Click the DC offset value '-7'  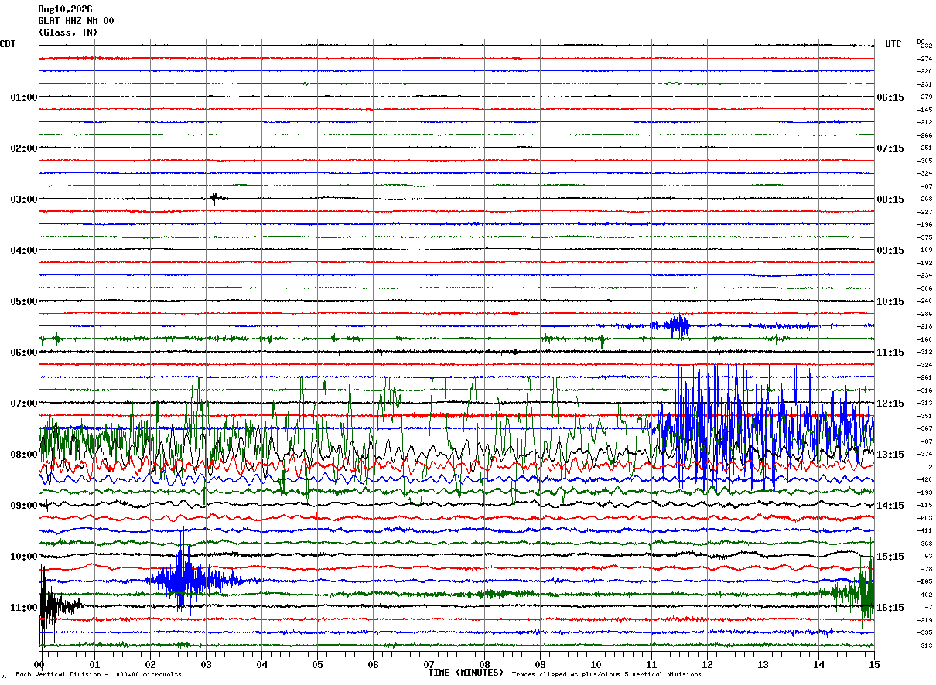point(927,607)
